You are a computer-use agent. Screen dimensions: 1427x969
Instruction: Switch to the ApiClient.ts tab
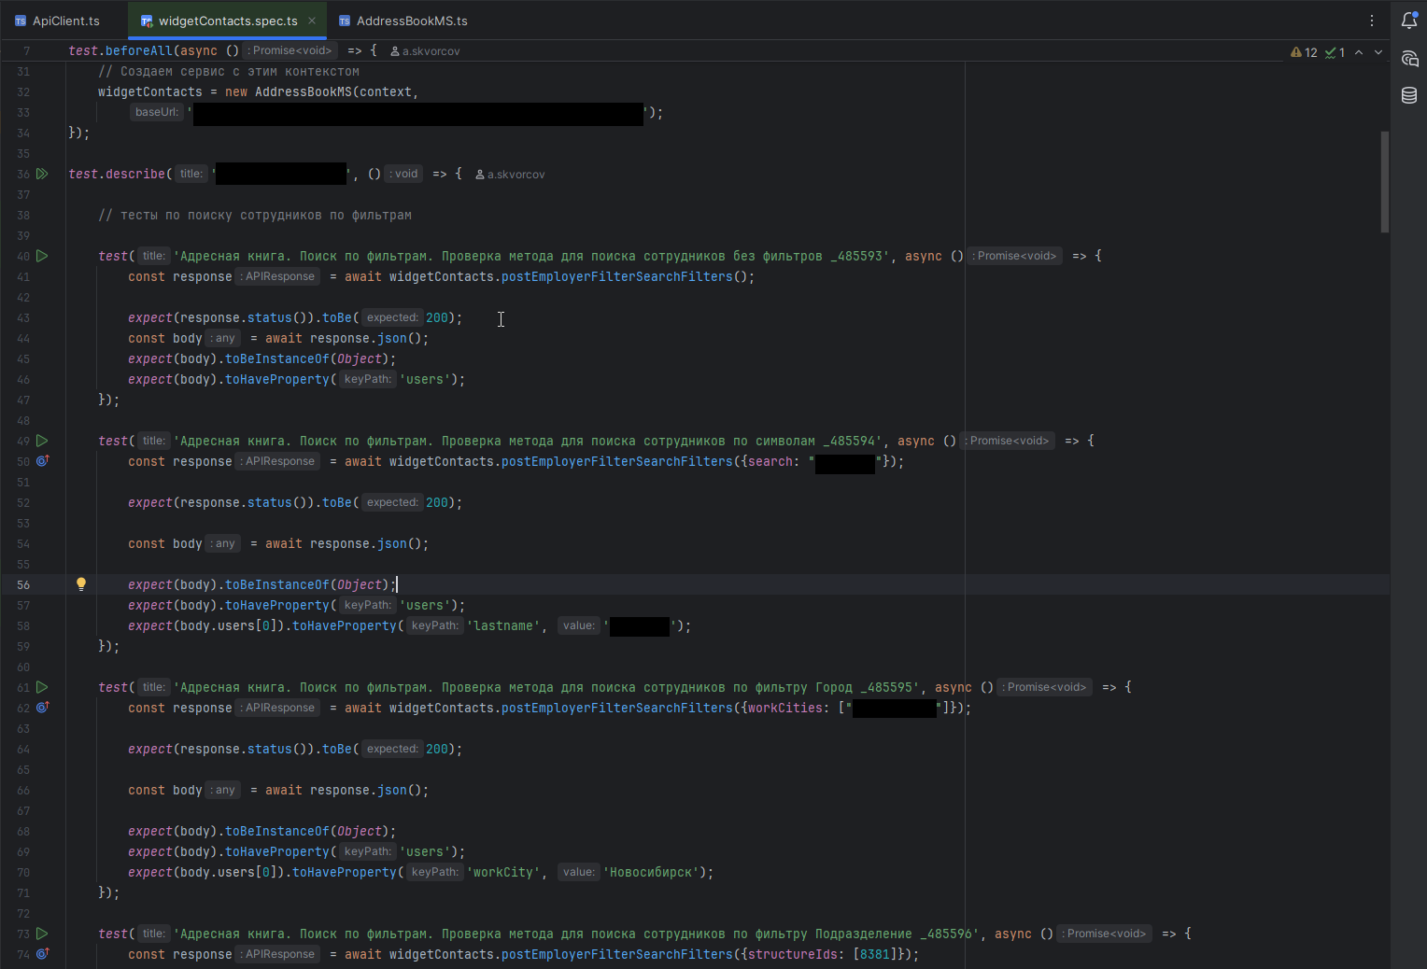[x=65, y=21]
